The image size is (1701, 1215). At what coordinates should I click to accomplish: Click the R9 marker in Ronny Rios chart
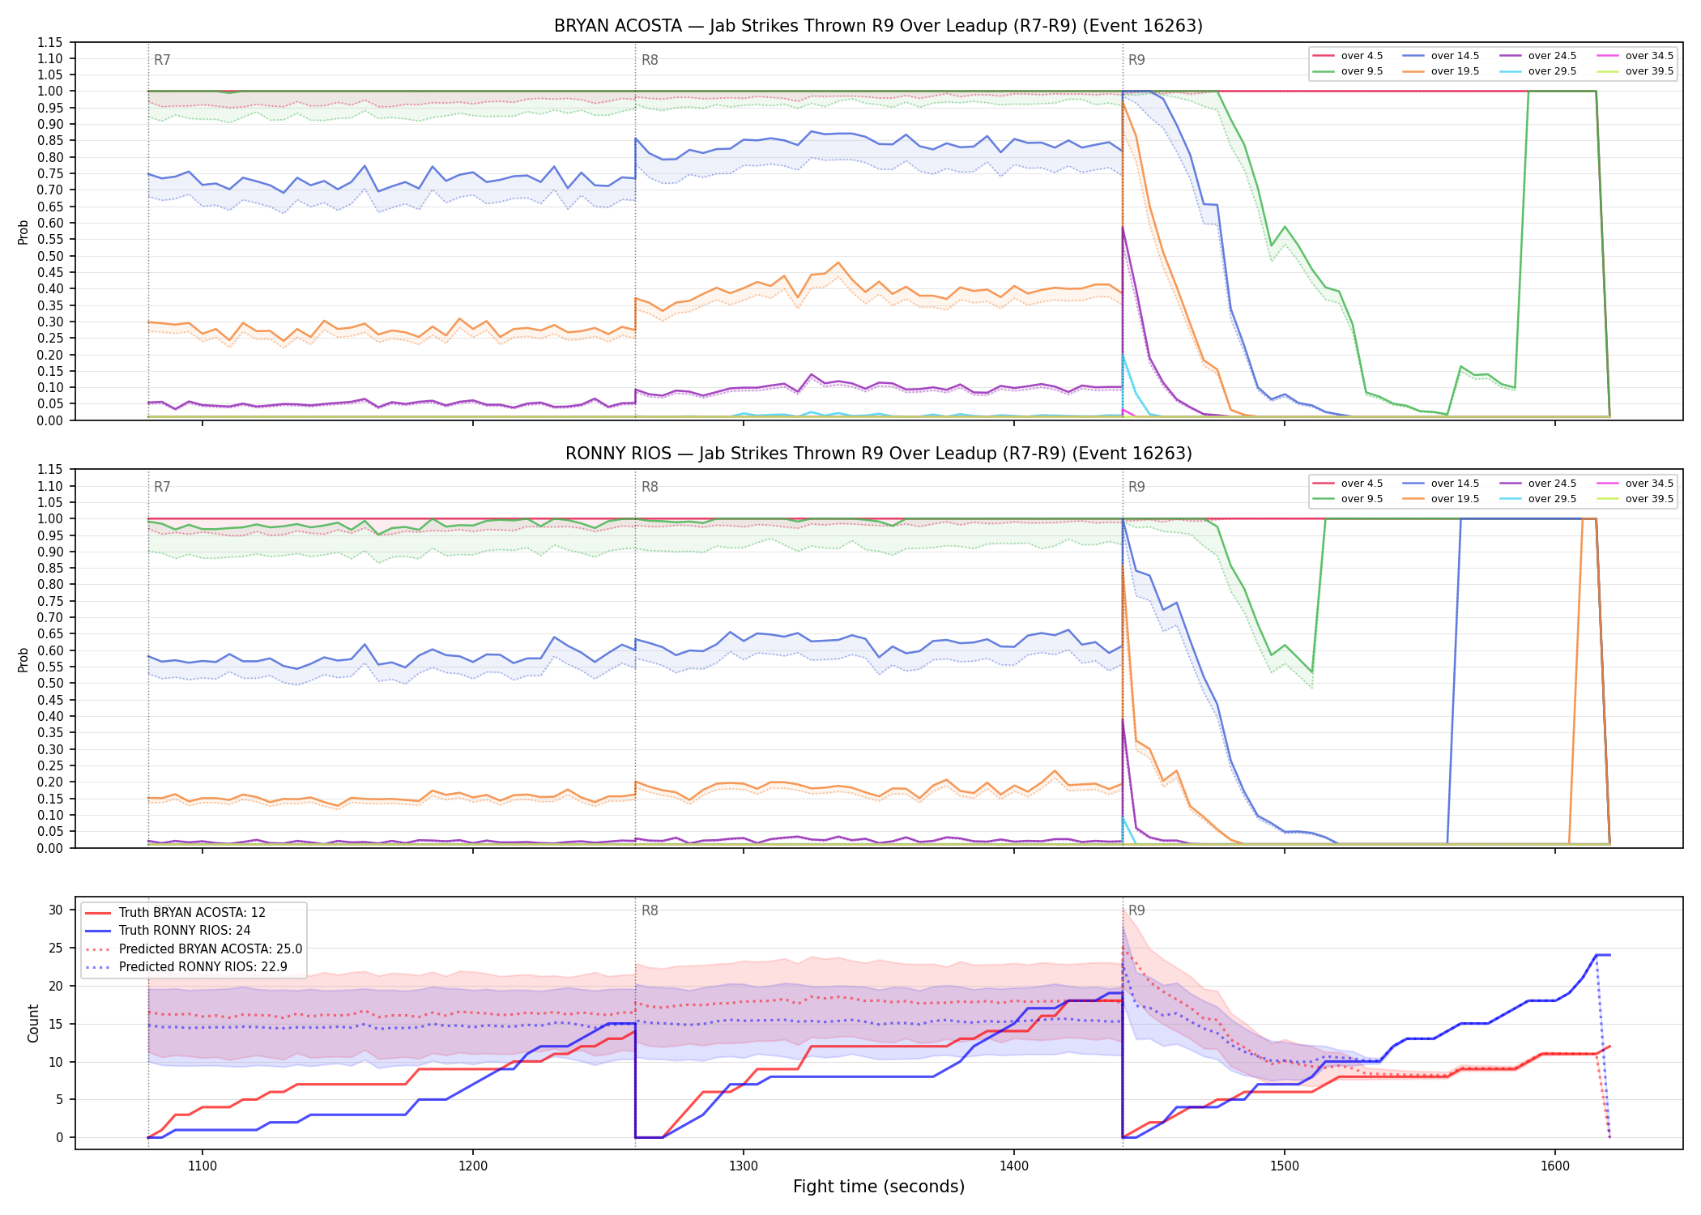(1136, 487)
